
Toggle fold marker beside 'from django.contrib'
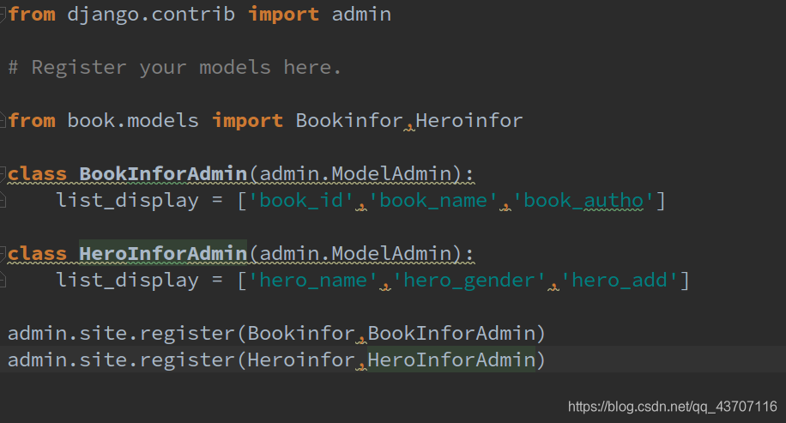pyautogui.click(x=3, y=15)
